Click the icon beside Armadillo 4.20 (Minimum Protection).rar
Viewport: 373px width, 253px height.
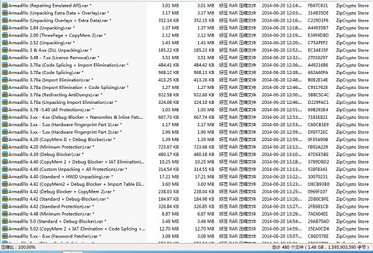(x=5, y=147)
